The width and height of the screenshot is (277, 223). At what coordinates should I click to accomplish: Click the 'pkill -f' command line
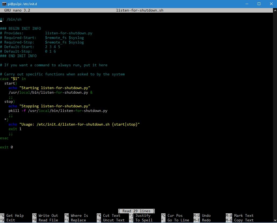(58, 111)
